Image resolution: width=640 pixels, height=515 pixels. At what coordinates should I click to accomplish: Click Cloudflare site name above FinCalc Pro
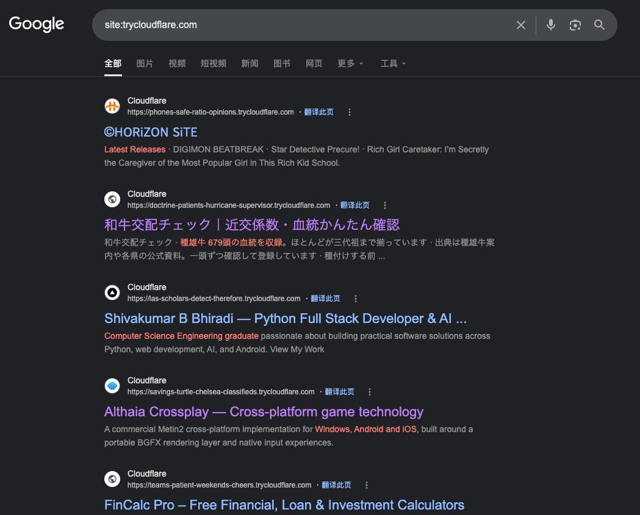coord(147,474)
